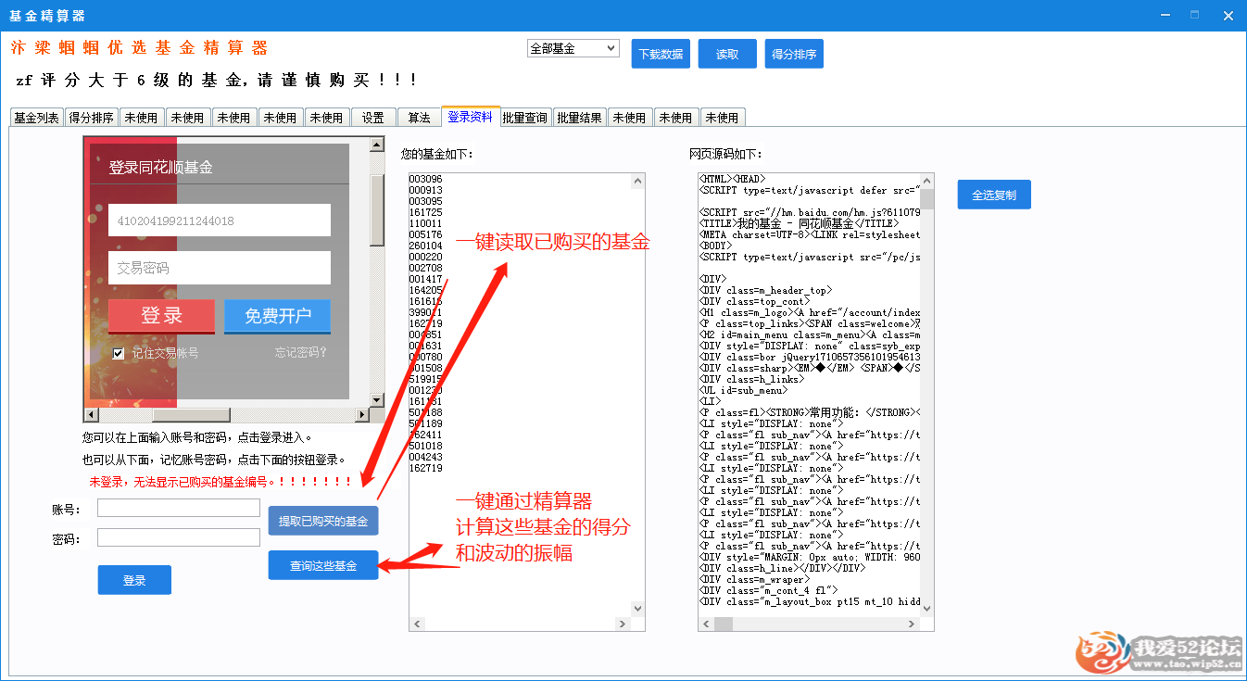Click web login panel scroll-right arrow
The width and height of the screenshot is (1247, 681).
click(x=361, y=414)
